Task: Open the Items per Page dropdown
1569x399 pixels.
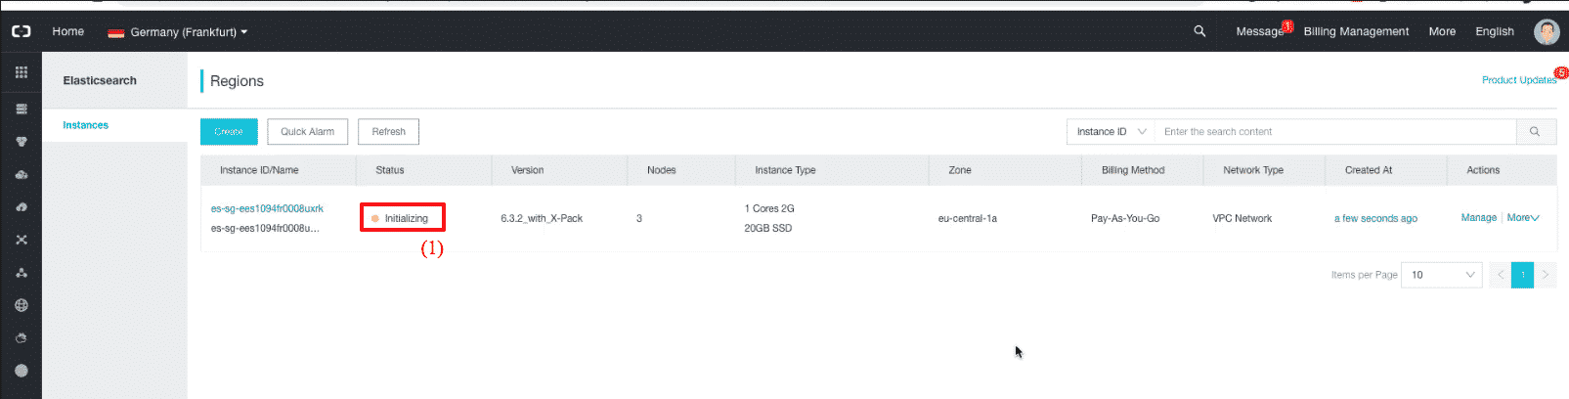Action: coord(1442,275)
